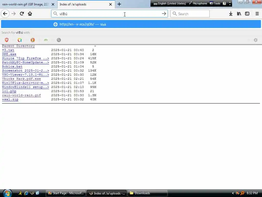
Task: Open the Win10Plus-Activtor-m link
Action: click(x=26, y=83)
